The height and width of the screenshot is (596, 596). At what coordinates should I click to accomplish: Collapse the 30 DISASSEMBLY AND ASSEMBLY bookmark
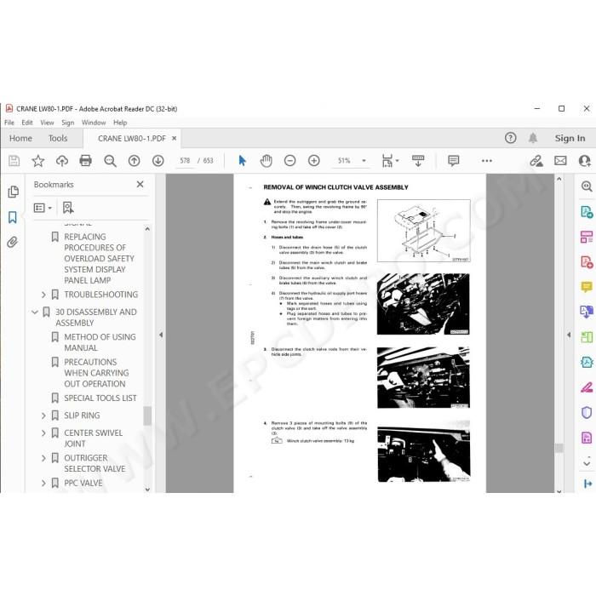pos(35,312)
